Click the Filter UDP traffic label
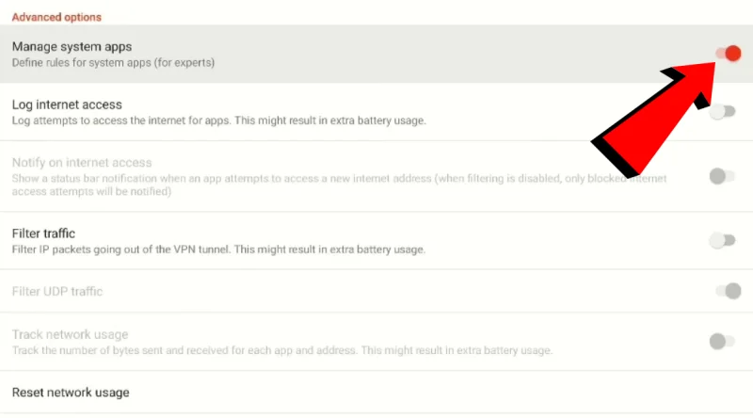 (57, 291)
